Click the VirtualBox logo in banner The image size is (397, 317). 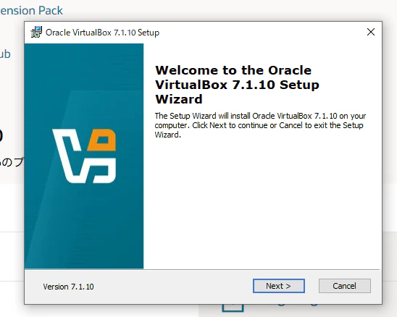[x=84, y=156]
